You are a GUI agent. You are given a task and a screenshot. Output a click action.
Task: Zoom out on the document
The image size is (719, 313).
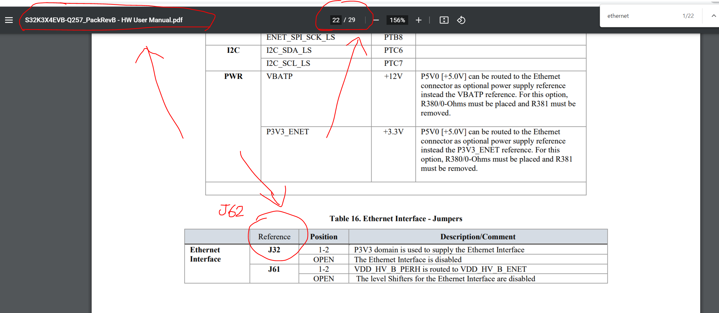click(x=376, y=20)
